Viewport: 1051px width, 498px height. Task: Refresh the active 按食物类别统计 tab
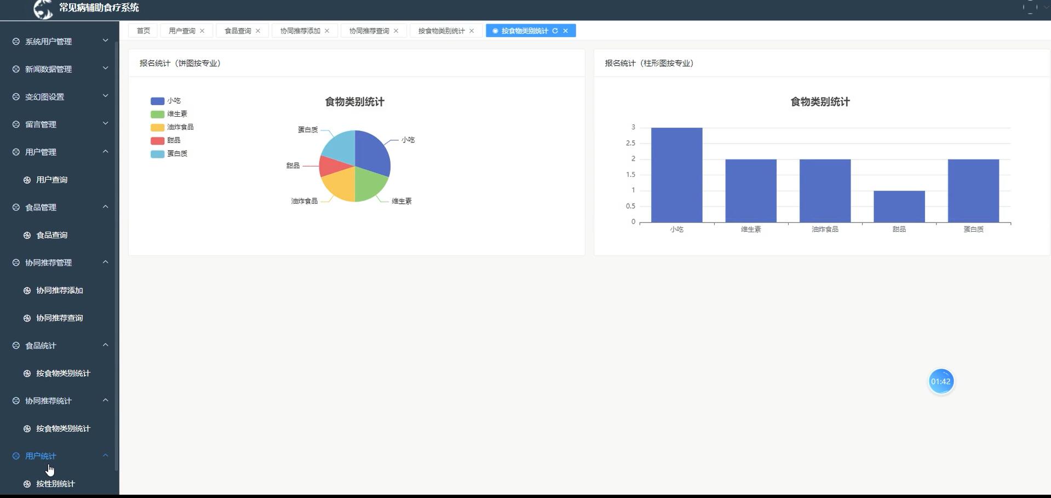pyautogui.click(x=555, y=31)
